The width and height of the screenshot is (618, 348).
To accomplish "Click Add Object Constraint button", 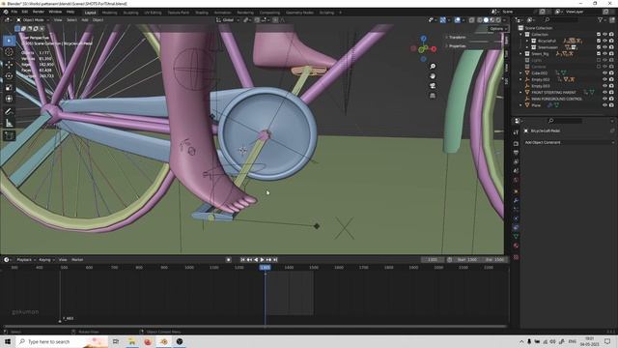I will (x=568, y=142).
